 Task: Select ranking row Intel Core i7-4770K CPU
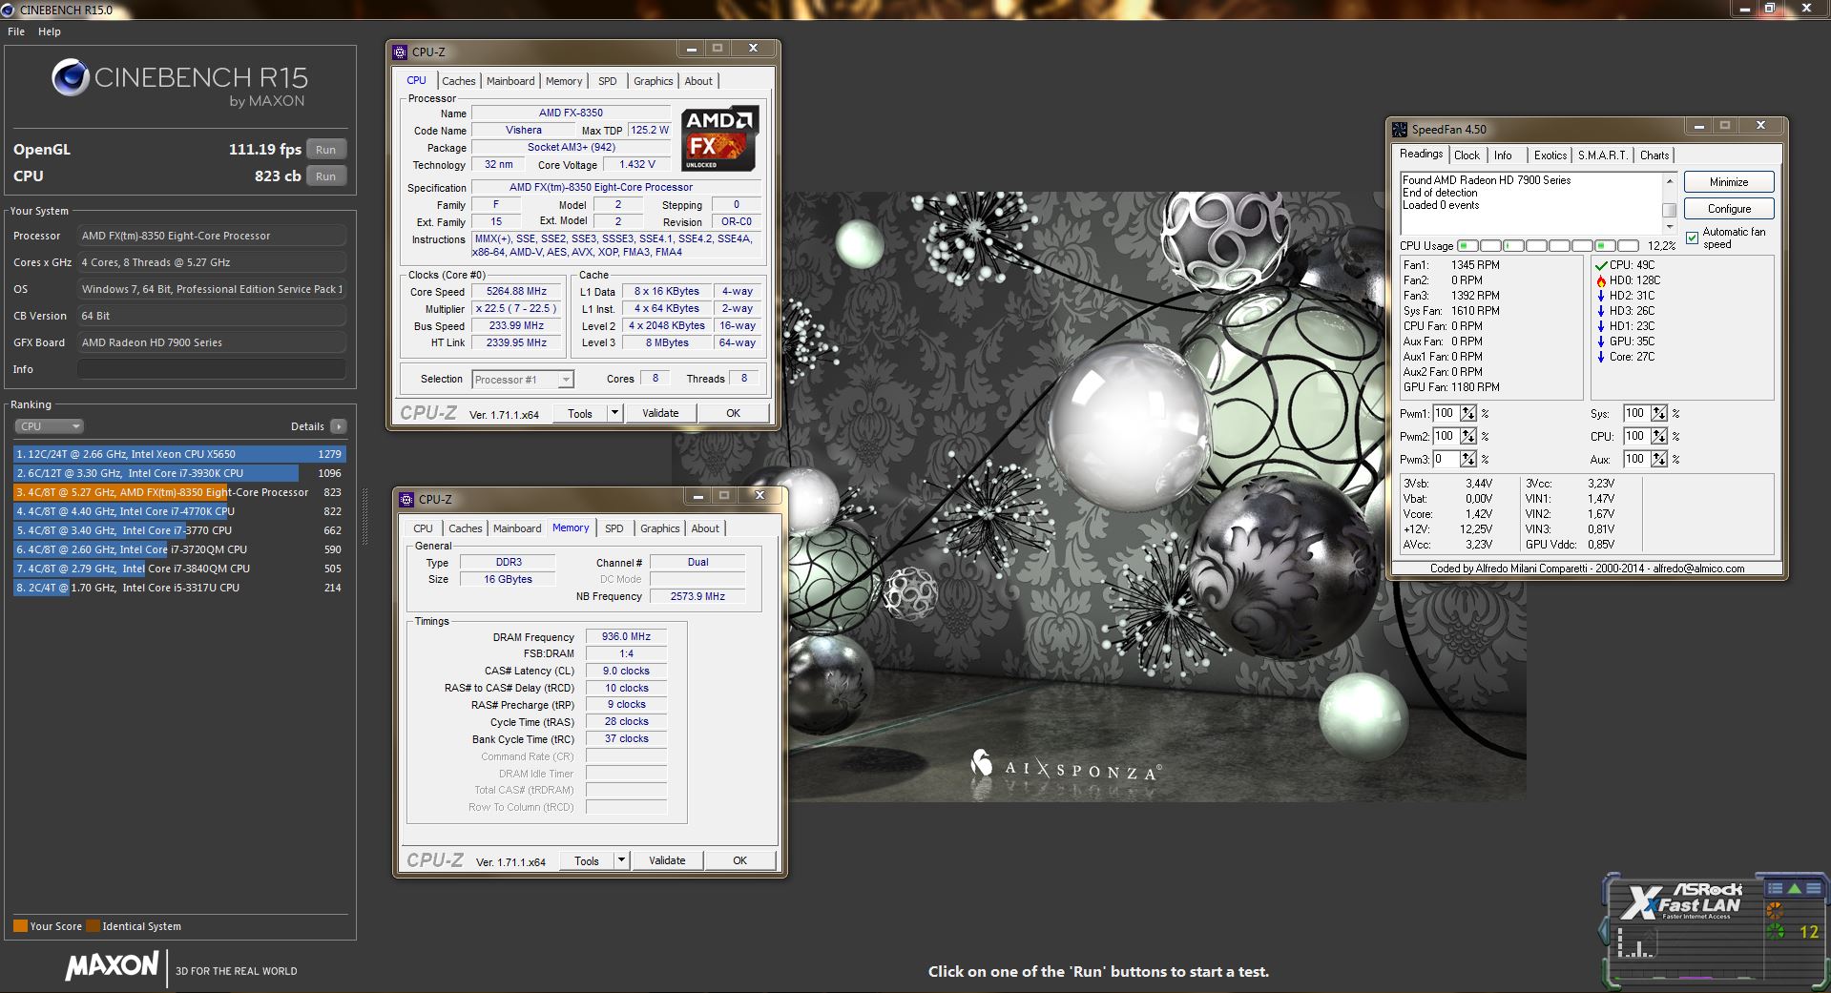(179, 511)
